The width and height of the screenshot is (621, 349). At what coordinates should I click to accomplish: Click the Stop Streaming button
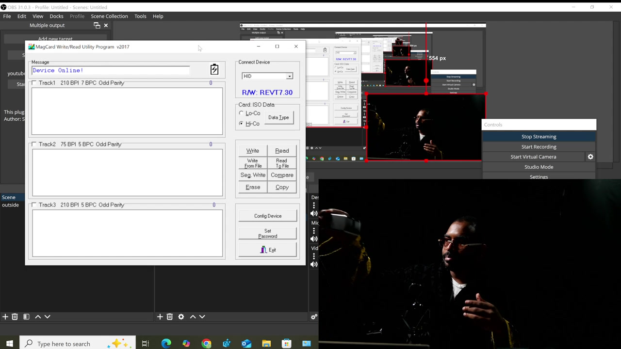tap(539, 137)
